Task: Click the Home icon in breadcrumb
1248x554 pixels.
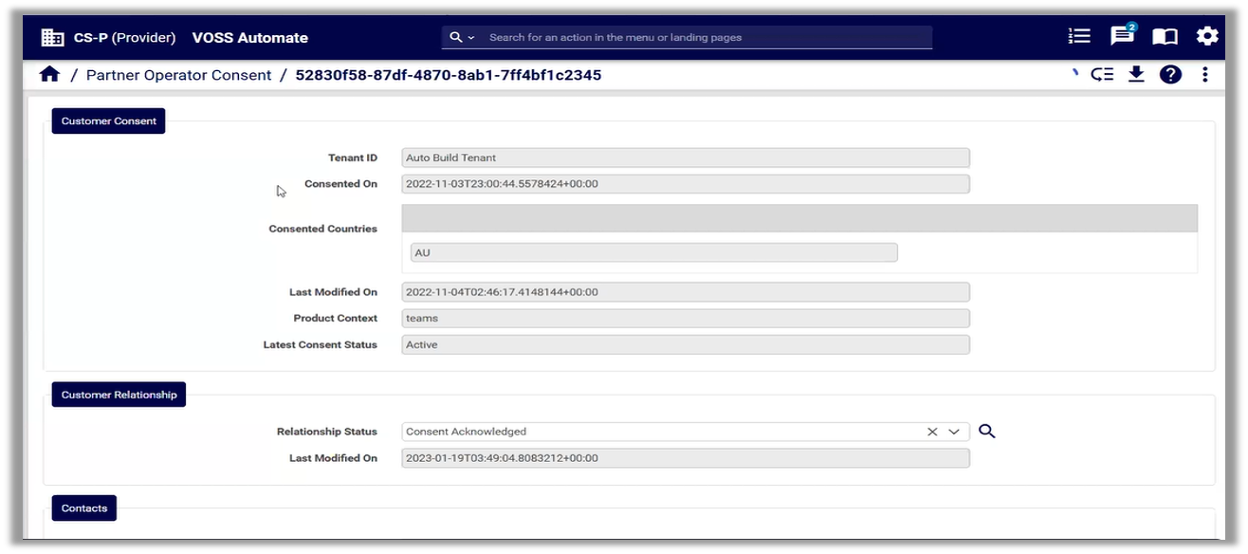Action: 49,74
